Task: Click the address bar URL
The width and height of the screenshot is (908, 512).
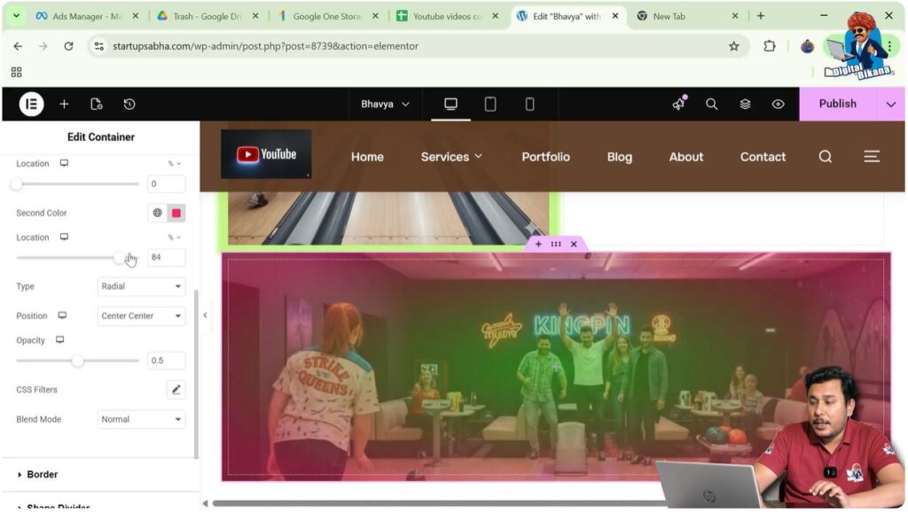Action: (x=265, y=46)
